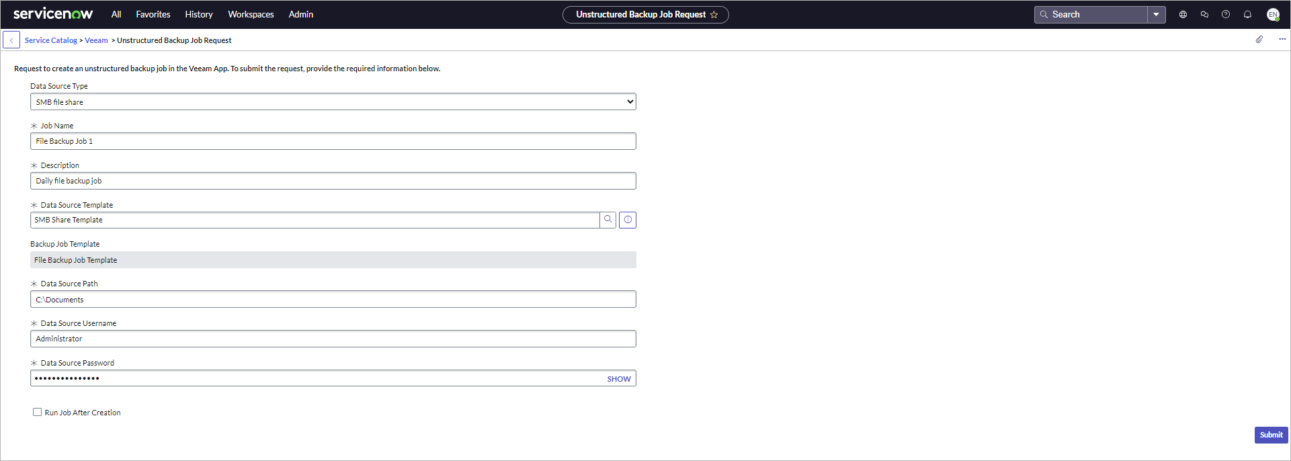This screenshot has height=461, width=1291.
Task: Click the Unstructured Backup Job Request breadcrumb text
Action: (x=174, y=40)
